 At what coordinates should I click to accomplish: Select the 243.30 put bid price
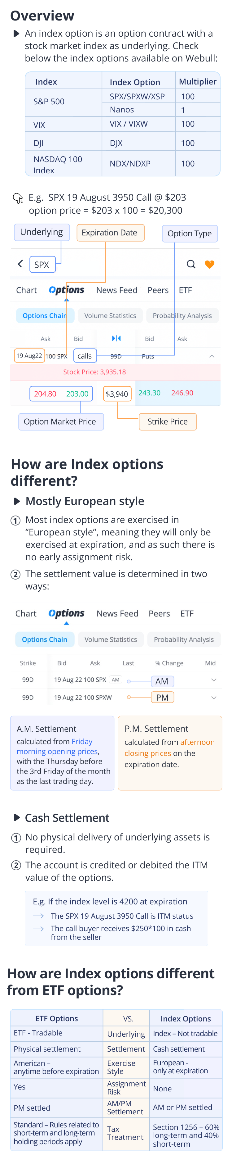[149, 393]
